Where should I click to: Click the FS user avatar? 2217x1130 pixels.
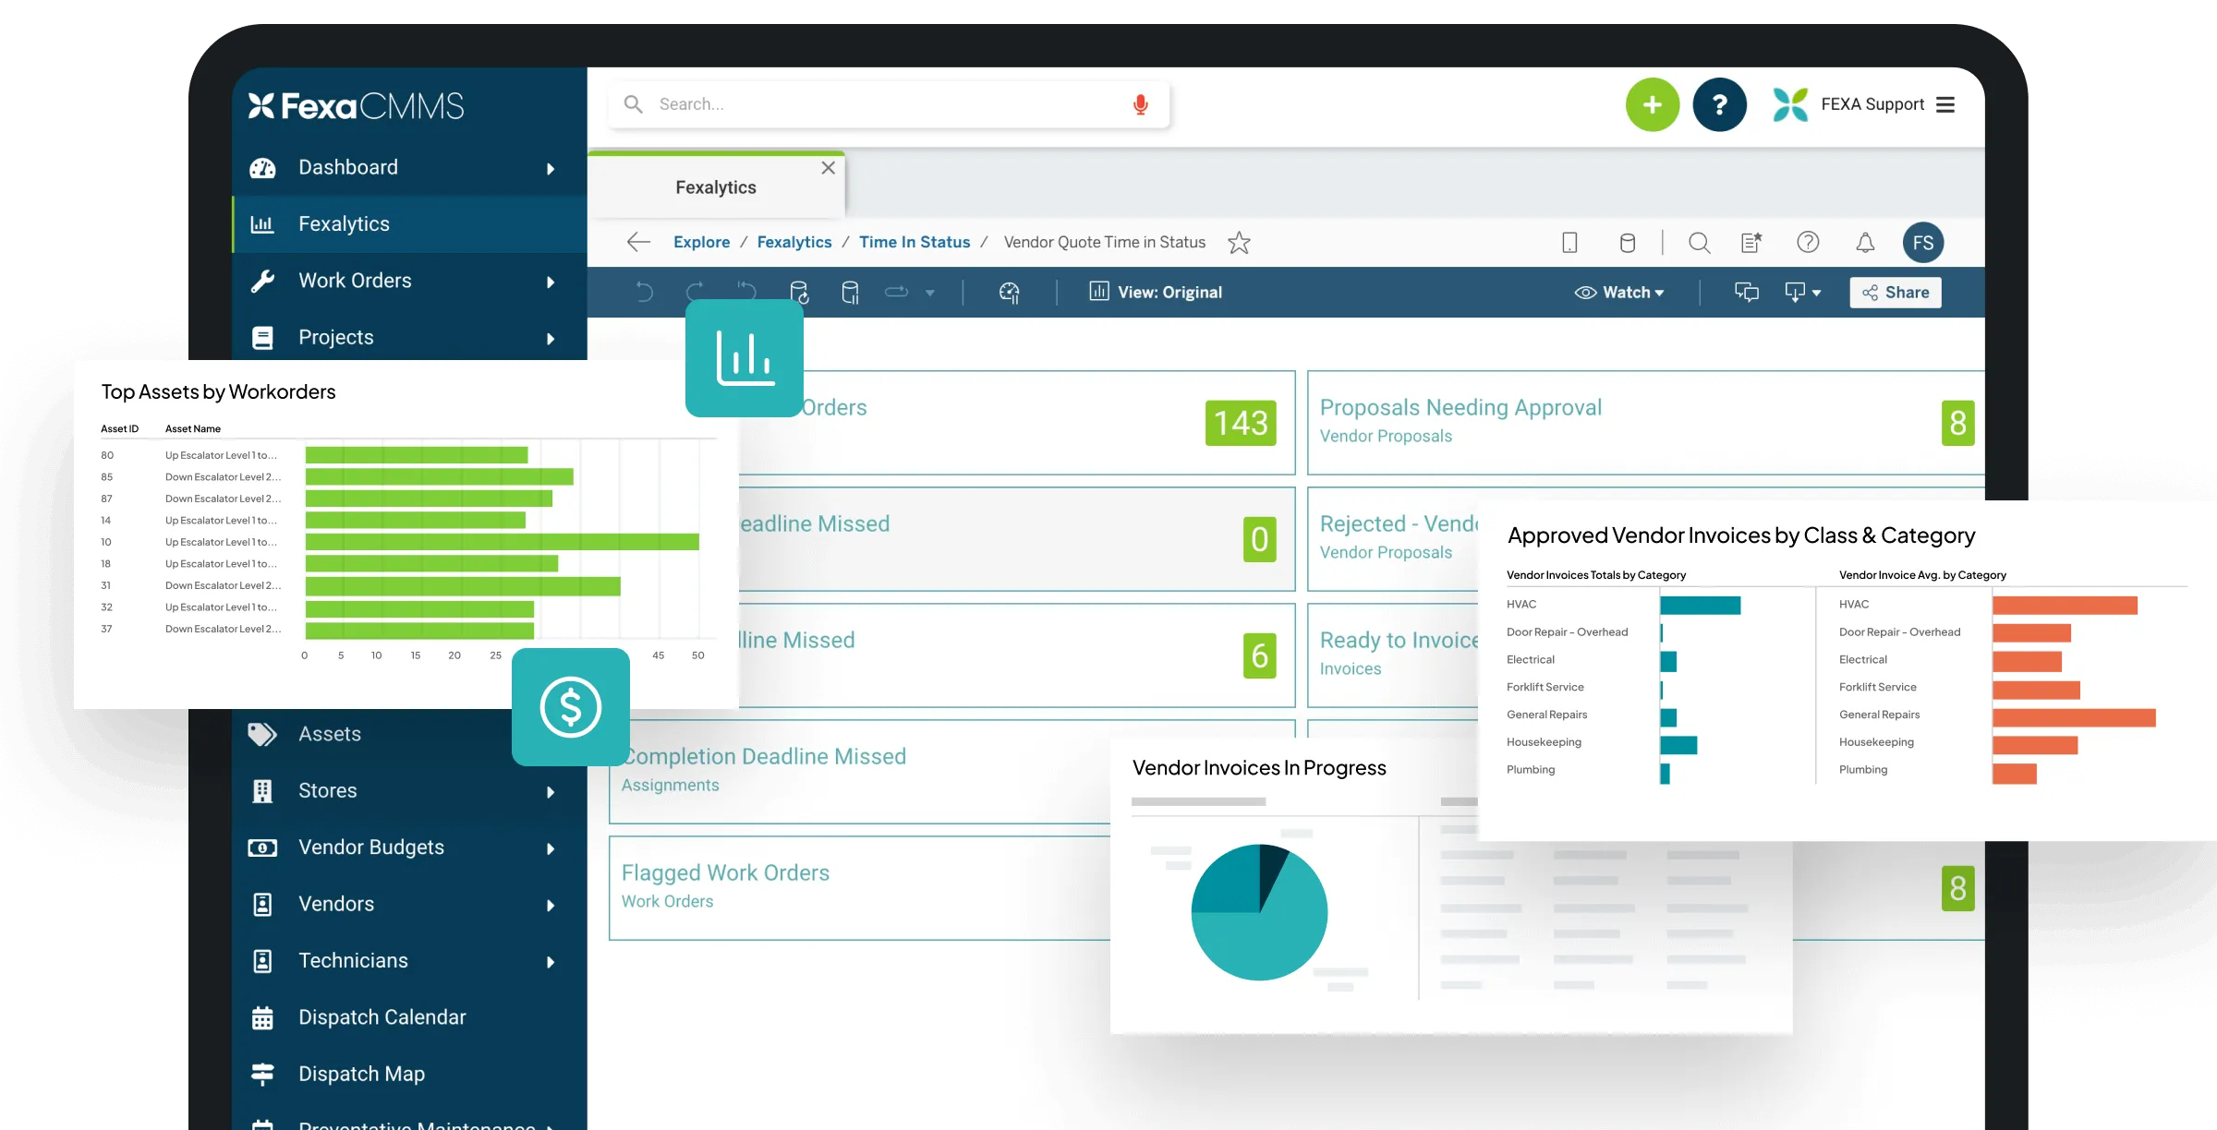[1922, 243]
